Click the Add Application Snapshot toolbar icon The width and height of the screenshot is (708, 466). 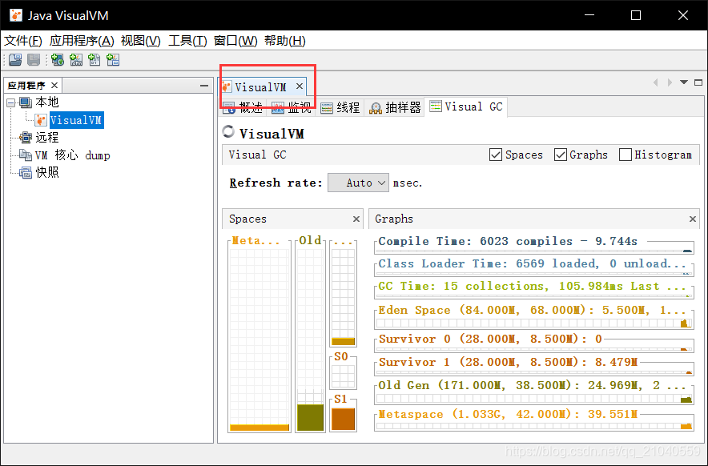(113, 59)
